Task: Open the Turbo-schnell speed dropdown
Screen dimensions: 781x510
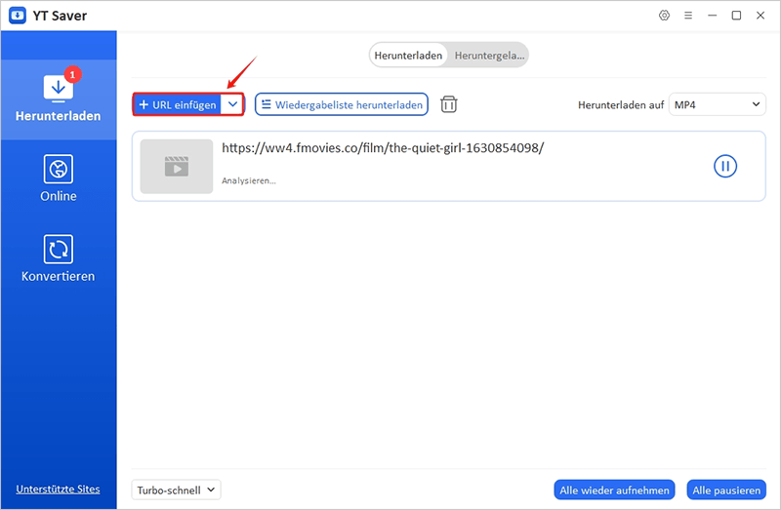Action: click(x=176, y=490)
